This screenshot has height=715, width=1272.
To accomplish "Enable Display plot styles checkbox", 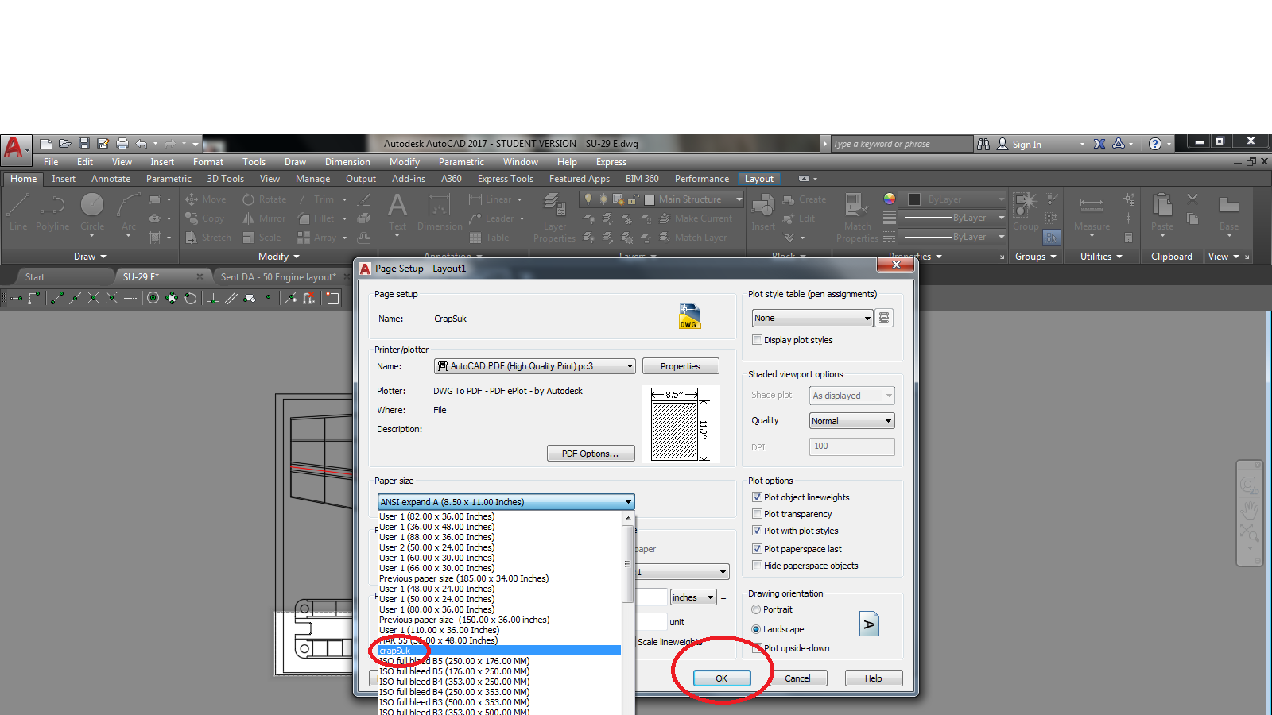I will click(x=757, y=340).
